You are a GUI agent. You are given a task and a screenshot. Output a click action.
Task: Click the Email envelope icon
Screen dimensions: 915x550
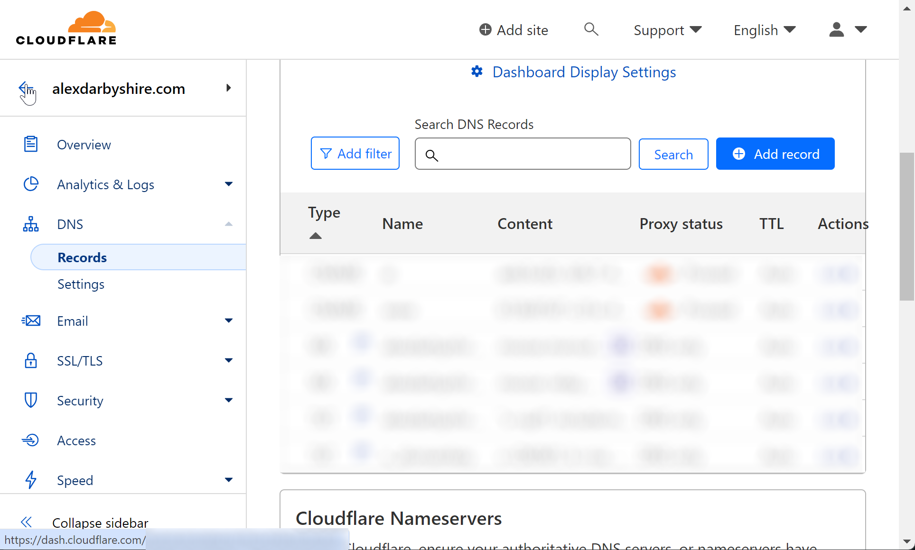[31, 321]
